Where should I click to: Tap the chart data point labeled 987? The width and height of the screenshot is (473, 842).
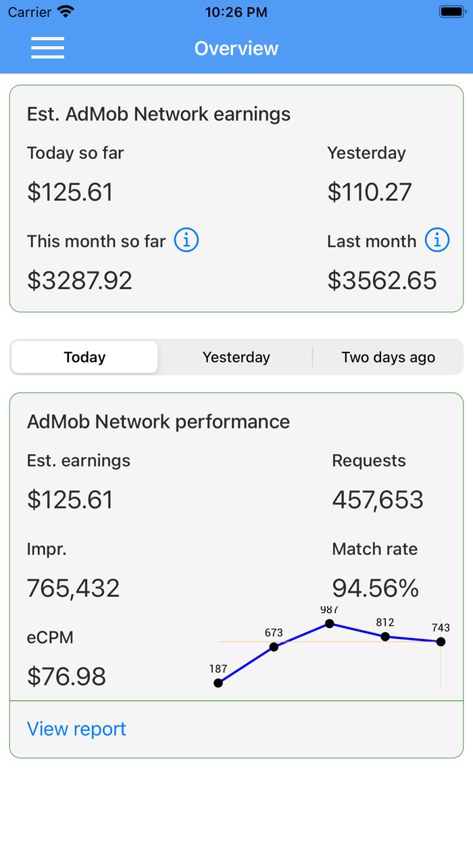pos(330,623)
